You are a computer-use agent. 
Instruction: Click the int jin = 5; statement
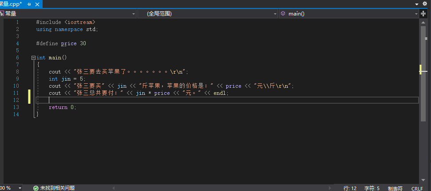click(67, 79)
